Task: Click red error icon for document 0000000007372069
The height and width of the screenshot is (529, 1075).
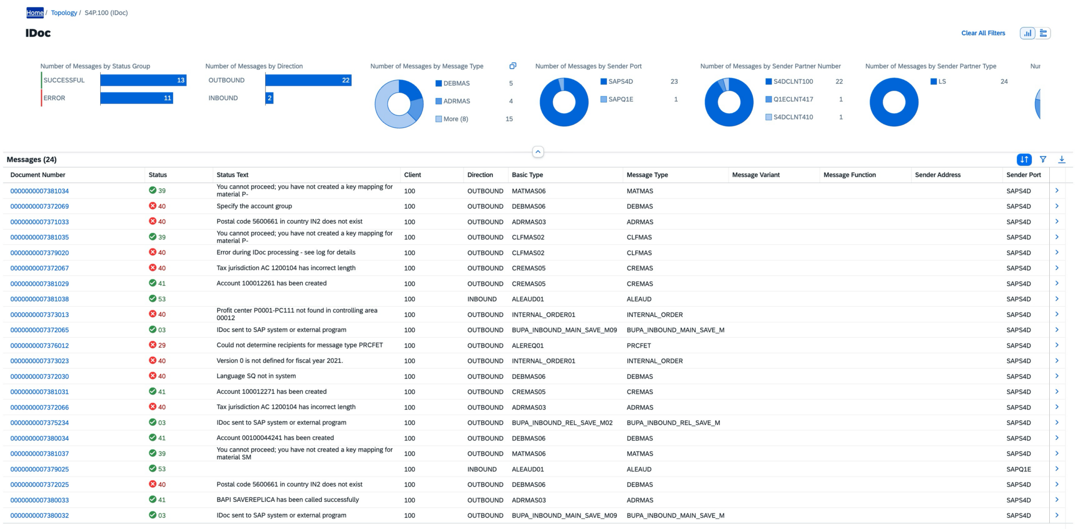Action: point(153,206)
